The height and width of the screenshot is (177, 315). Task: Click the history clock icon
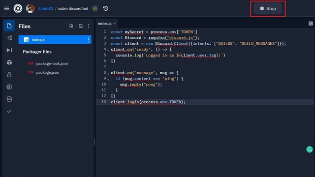click(105, 8)
